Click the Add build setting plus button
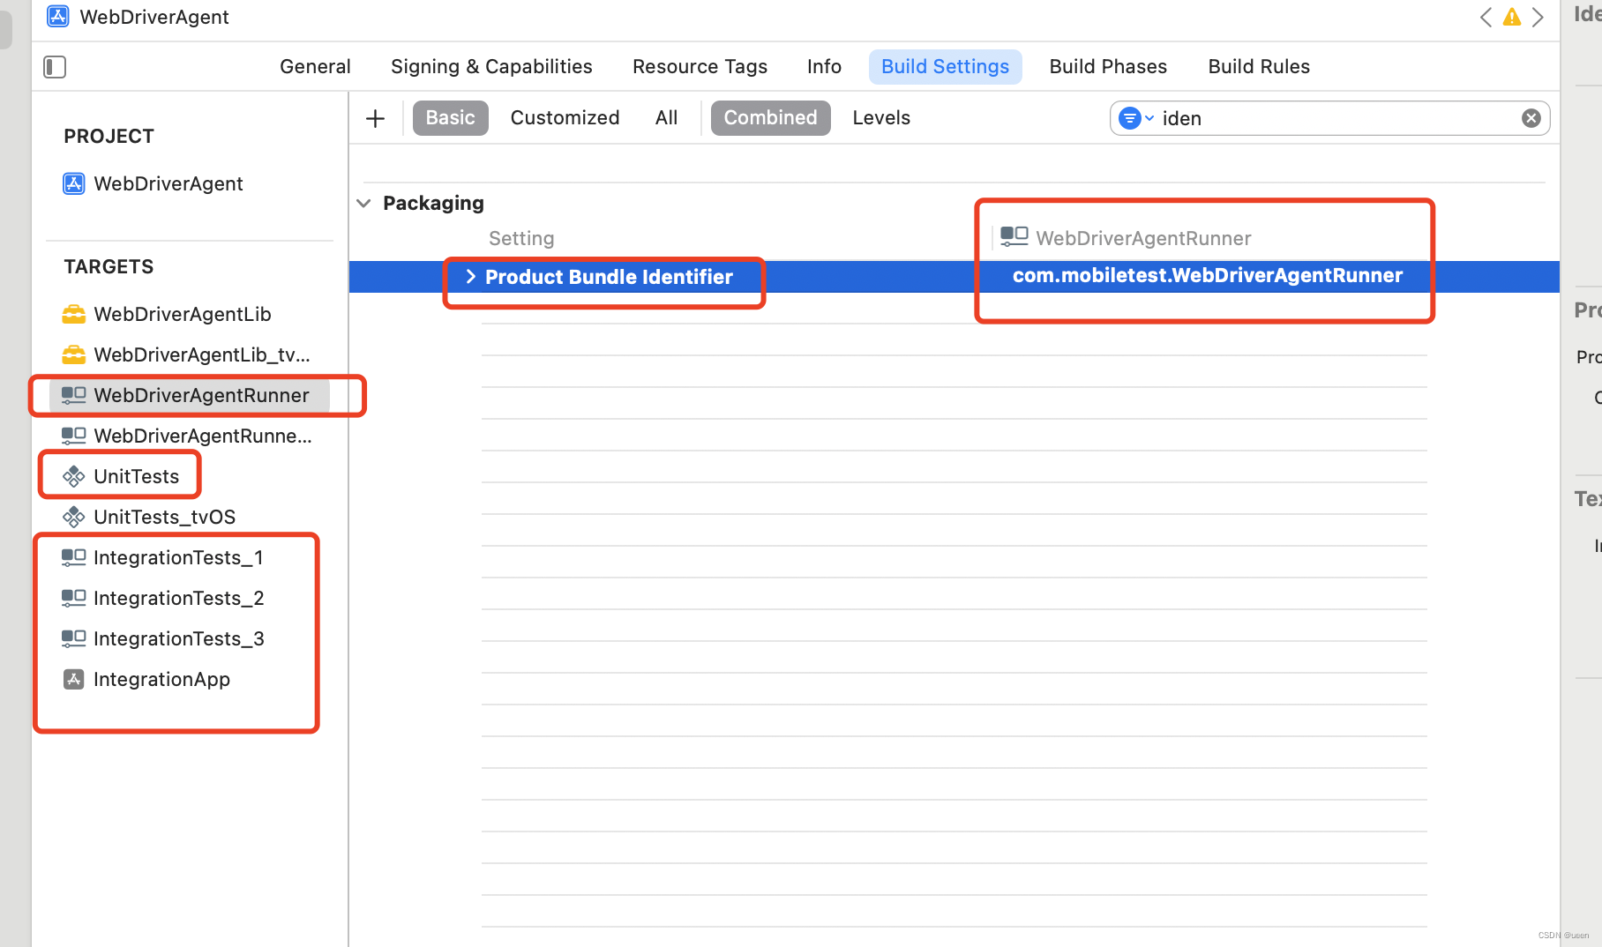Screen dimensions: 1602x947 375,117
